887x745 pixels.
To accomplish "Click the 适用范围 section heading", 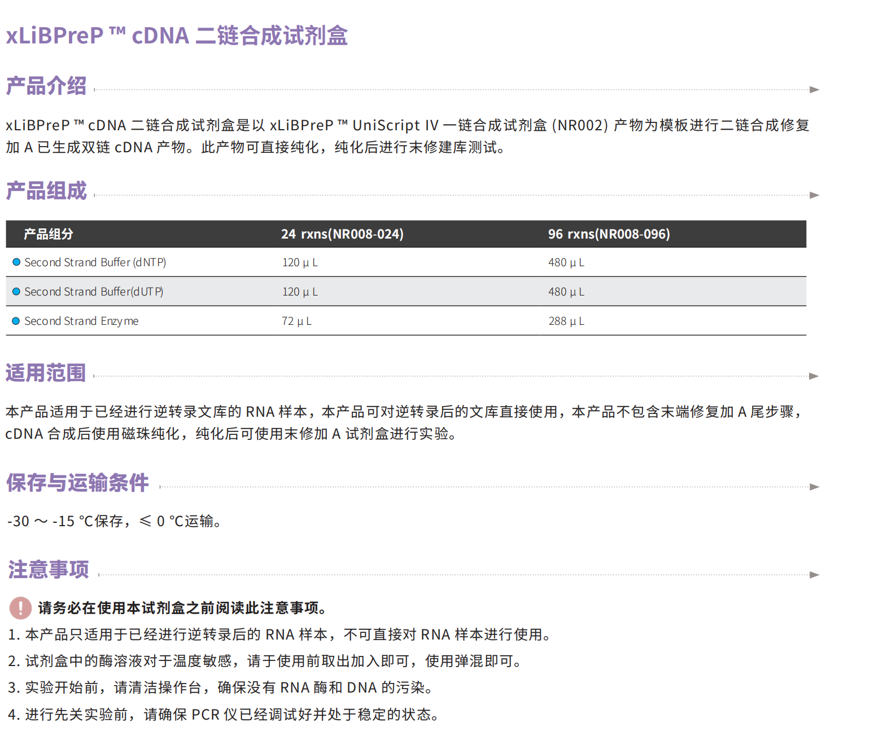I will [46, 373].
